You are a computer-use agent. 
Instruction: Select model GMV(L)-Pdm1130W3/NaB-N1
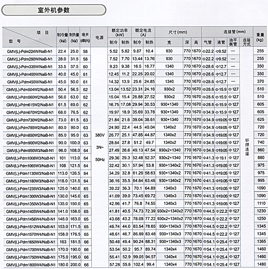tap(30, 173)
